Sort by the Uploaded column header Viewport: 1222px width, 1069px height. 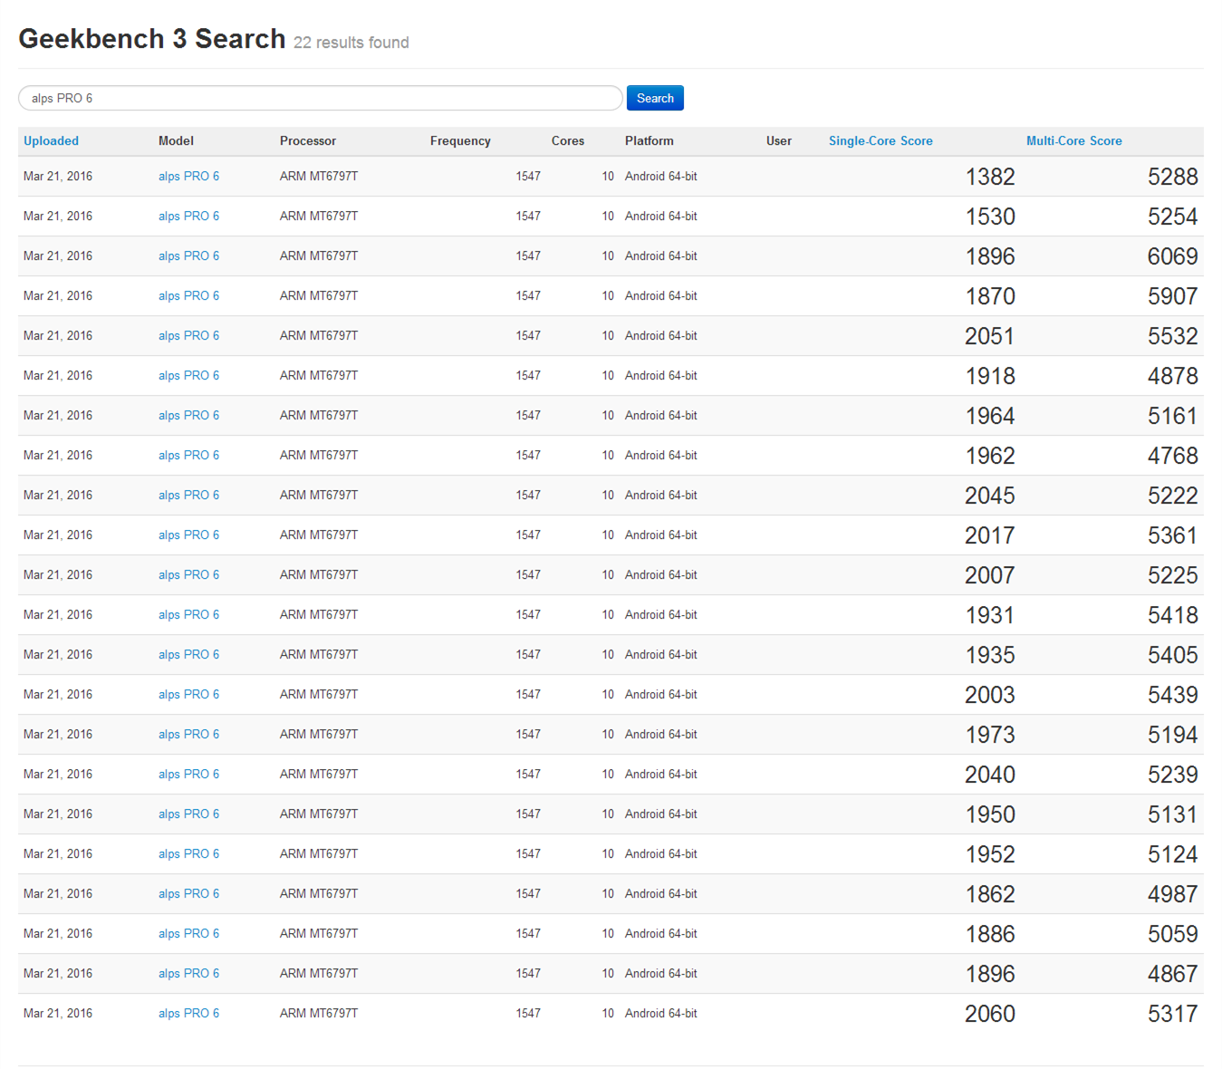51,140
